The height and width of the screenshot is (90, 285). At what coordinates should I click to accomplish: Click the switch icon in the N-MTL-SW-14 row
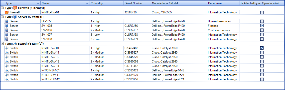click(x=7, y=66)
